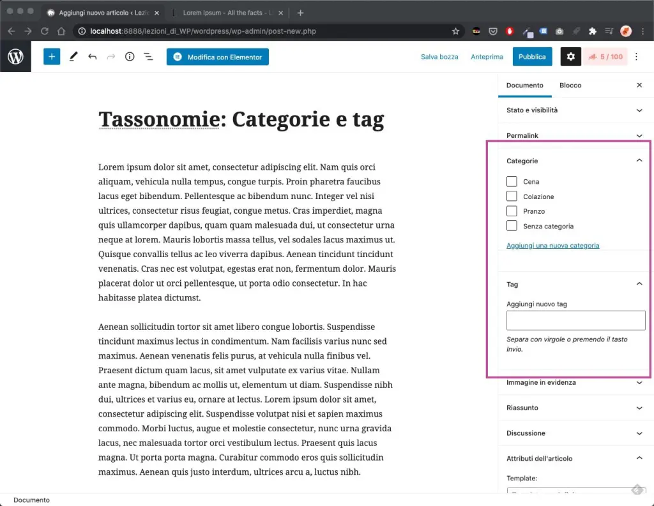Image resolution: width=654 pixels, height=506 pixels.
Task: Open the Template dropdown
Action: [x=575, y=491]
